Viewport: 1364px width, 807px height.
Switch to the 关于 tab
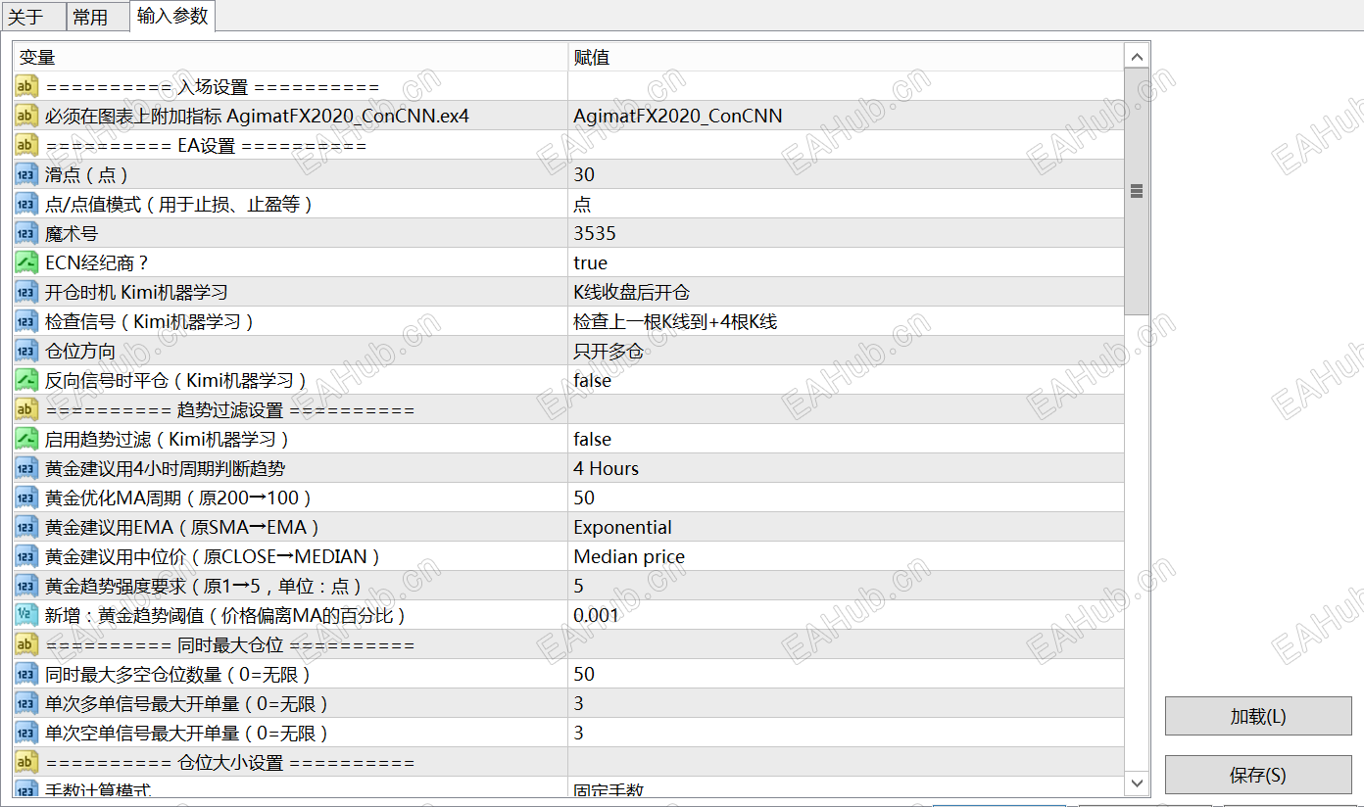pyautogui.click(x=32, y=17)
